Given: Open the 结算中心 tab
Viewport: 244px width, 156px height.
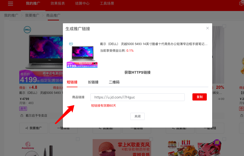Looking at the screenshot, I should [x=82, y=3].
